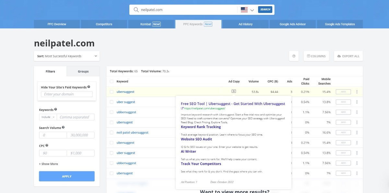389x193 pixels.
Task: Focus the $0 minimum CPC field
Action: click(x=53, y=153)
